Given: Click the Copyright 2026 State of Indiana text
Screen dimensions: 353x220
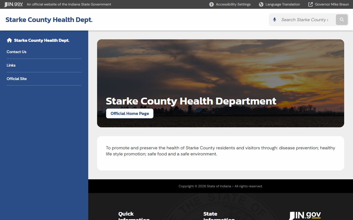Looking at the screenshot, I should pyautogui.click(x=221, y=186).
